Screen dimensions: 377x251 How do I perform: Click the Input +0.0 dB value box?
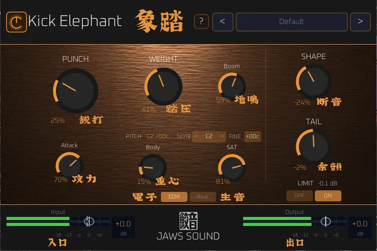point(123,227)
